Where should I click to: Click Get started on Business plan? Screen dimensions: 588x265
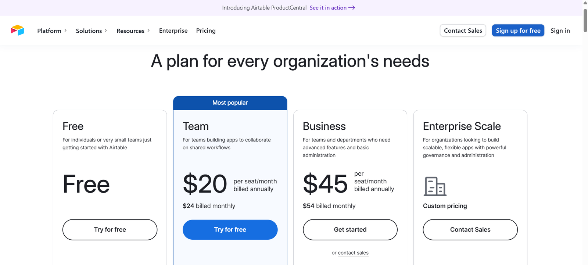click(x=350, y=230)
